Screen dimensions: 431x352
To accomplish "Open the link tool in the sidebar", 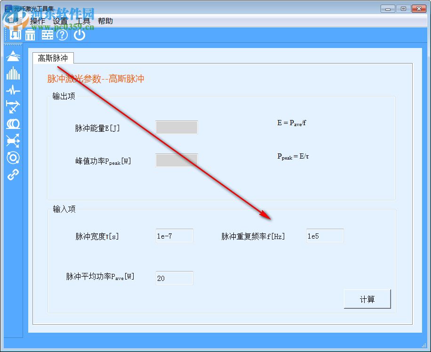I will click(x=13, y=175).
